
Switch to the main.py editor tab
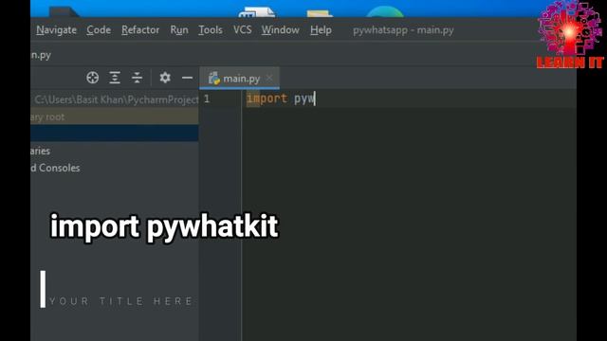click(x=240, y=79)
